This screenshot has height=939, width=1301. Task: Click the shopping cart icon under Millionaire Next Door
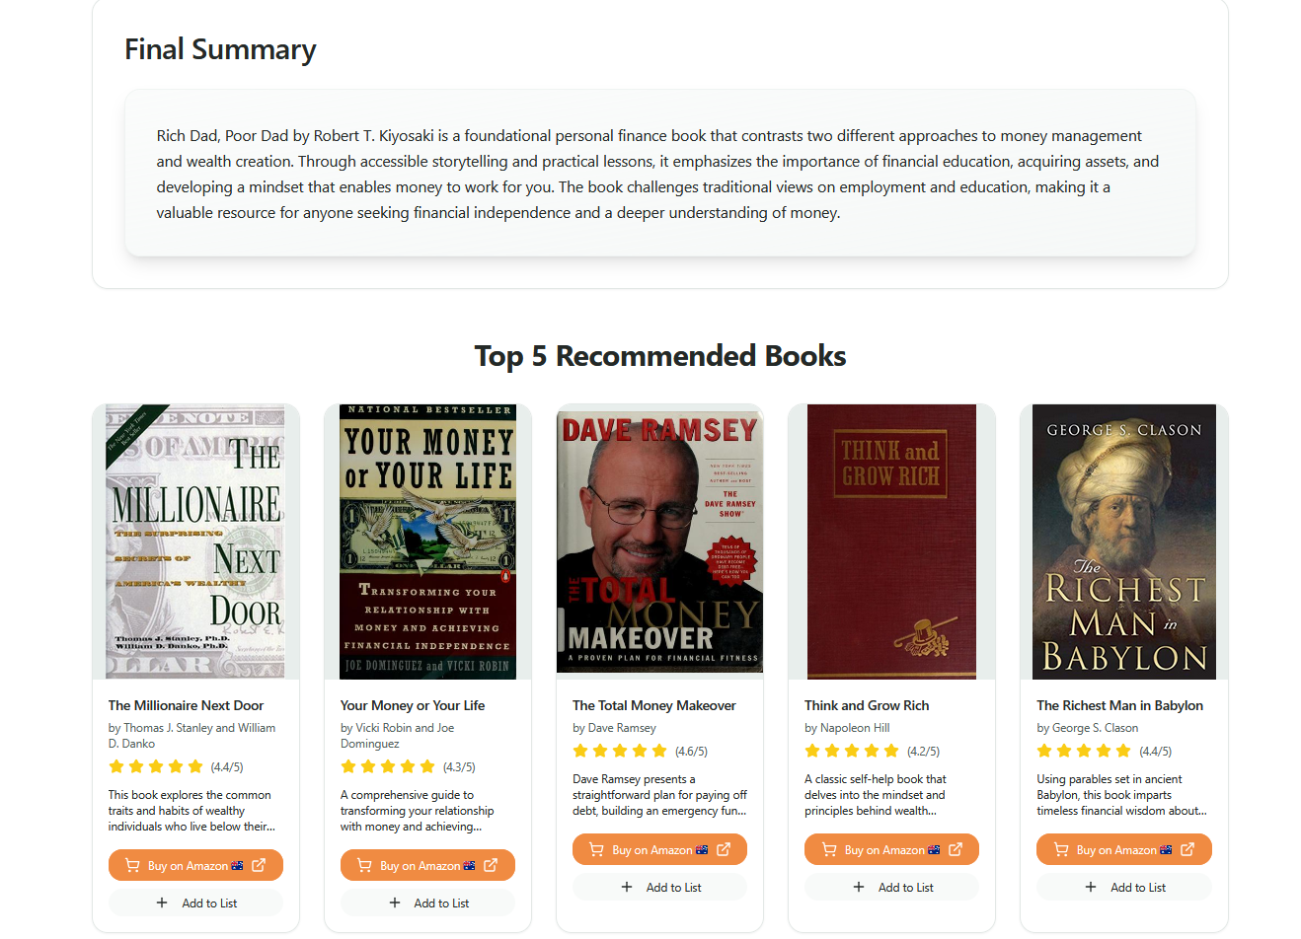point(132,866)
